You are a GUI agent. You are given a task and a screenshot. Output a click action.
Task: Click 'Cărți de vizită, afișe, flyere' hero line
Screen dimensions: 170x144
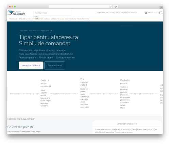point(42,50)
